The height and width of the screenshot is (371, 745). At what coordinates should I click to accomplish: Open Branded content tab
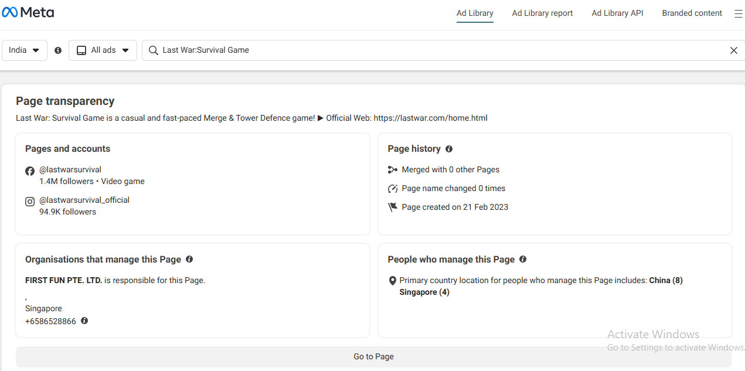[692, 13]
